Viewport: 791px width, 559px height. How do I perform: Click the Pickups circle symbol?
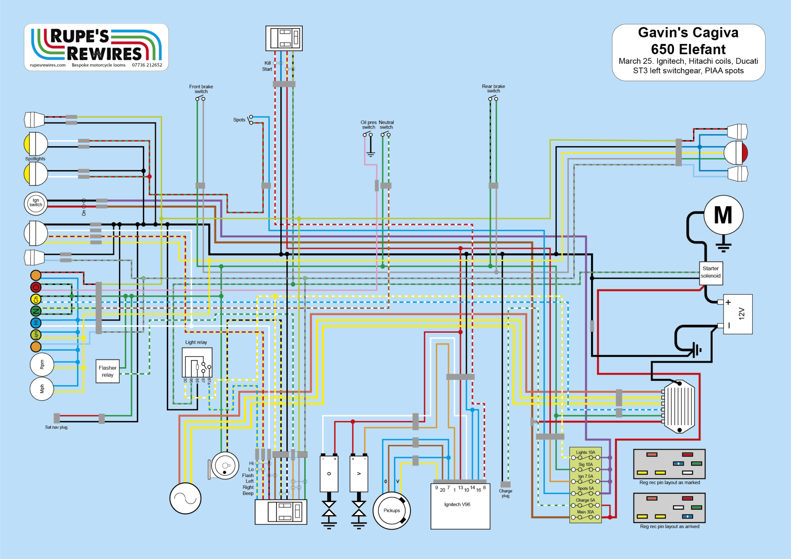392,510
